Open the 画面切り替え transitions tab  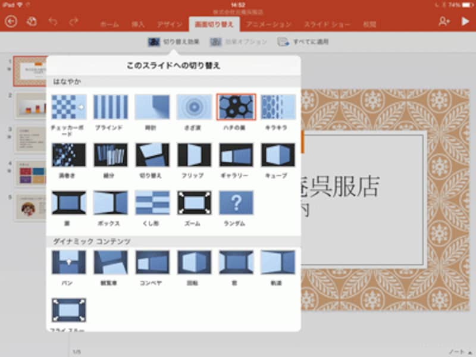(214, 24)
